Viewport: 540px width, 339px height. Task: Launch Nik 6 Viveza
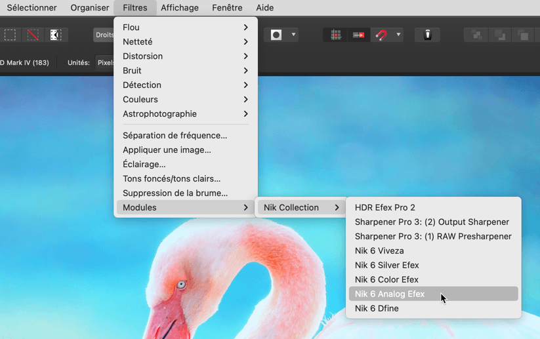click(x=434, y=251)
